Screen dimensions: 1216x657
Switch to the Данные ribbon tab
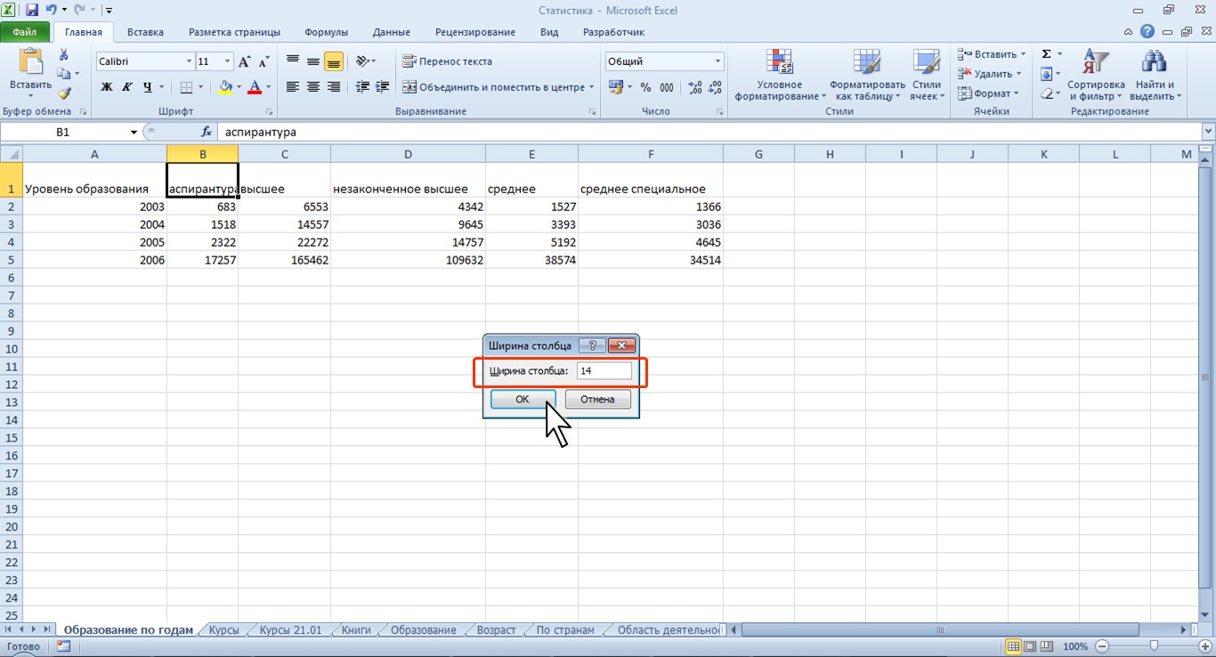click(x=392, y=32)
